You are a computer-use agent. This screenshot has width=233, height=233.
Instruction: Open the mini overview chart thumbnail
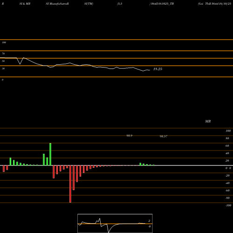click(x=115, y=223)
